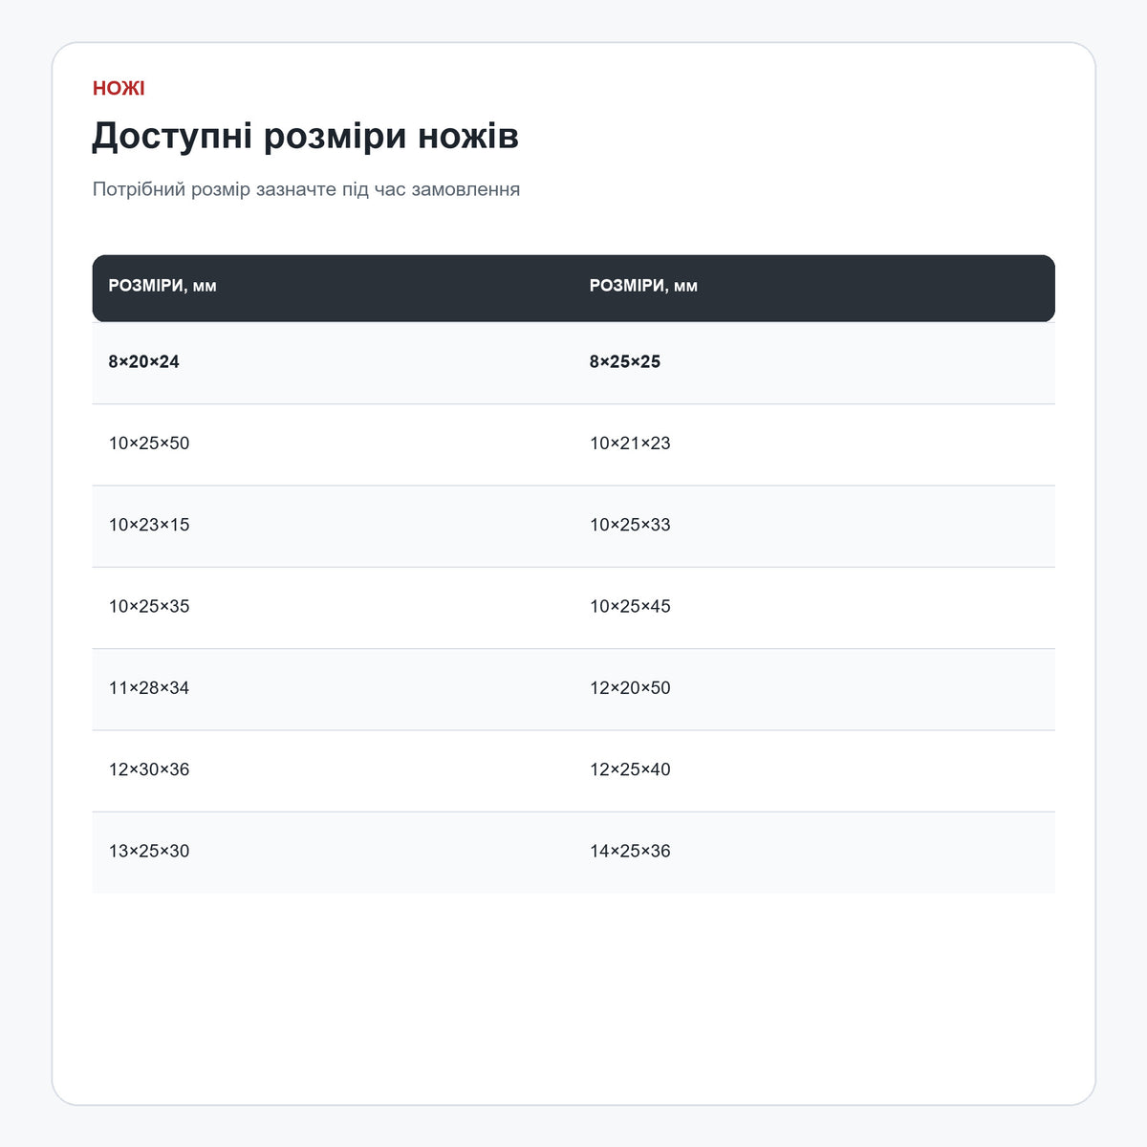The height and width of the screenshot is (1147, 1147).
Task: Click the subtitle about specifying size when ordering
Action: pyautogui.click(x=306, y=189)
